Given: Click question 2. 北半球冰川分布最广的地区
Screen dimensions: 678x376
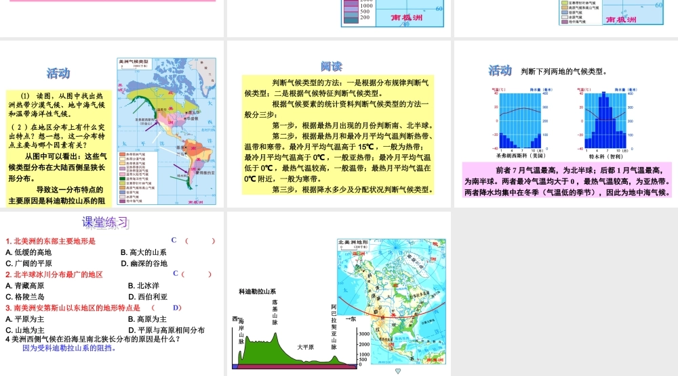Looking at the screenshot, I should (x=54, y=275).
